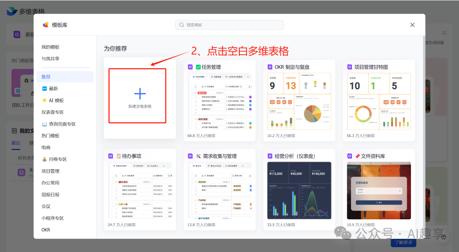Click the purple icon beside 需求收集与管理
The height and width of the screenshot is (252, 459).
point(190,156)
